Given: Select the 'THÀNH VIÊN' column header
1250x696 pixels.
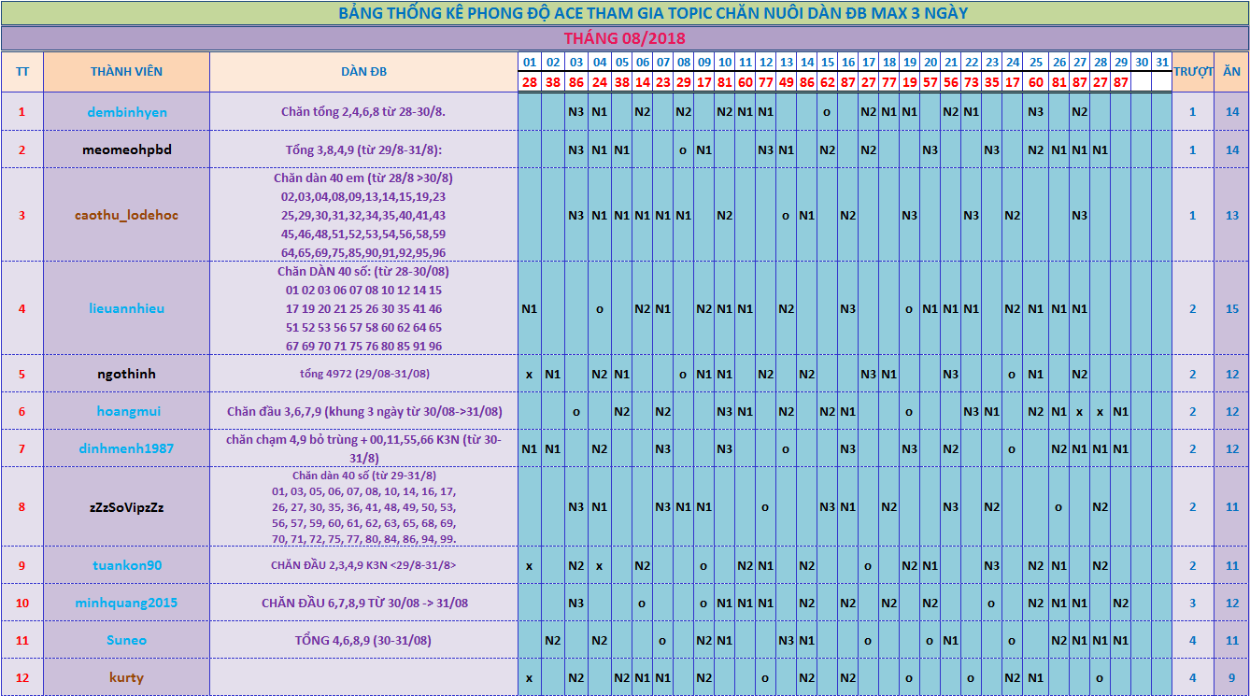Looking at the screenshot, I should click(x=126, y=72).
